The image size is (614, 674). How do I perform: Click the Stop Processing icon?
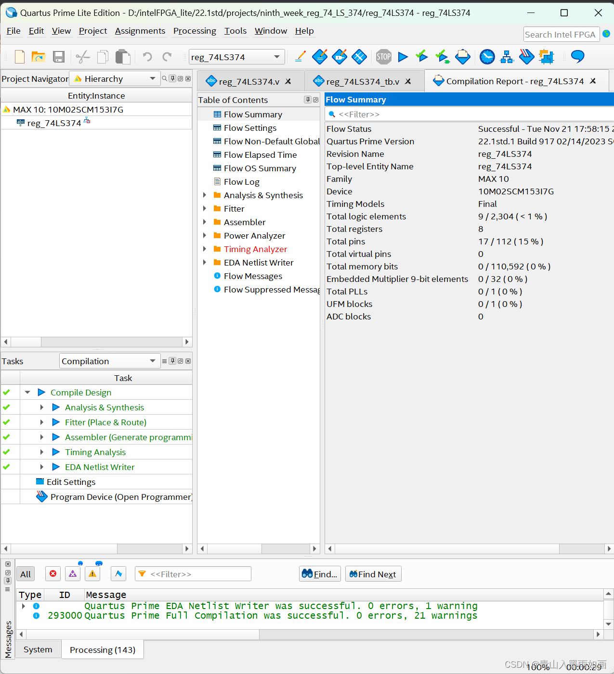[384, 57]
